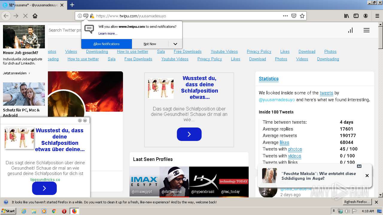Screen dimensions: 383x215
Task: Open the Feuchte Makula ad text
Action: click(x=319, y=176)
